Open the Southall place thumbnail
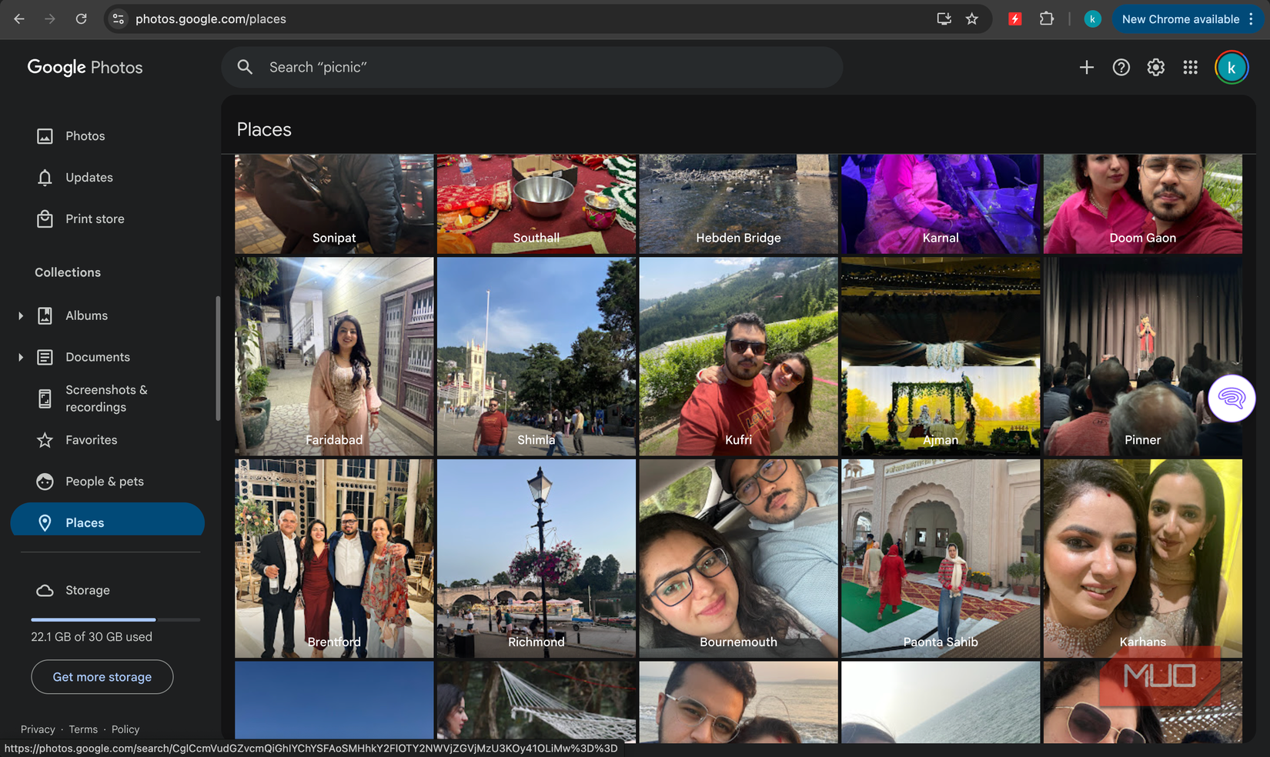1270x757 pixels. point(536,204)
